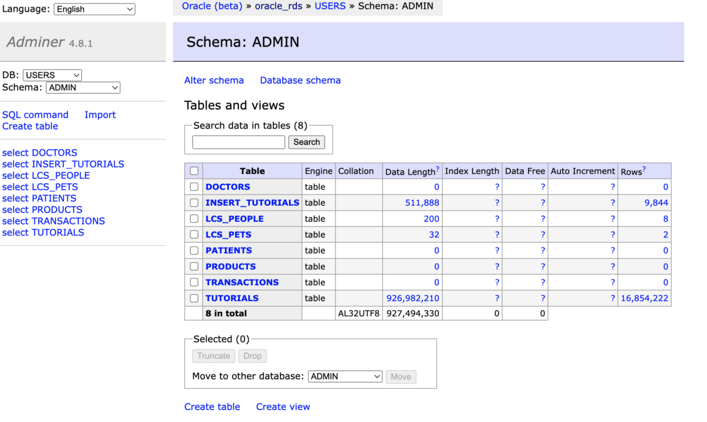The image size is (707, 422).
Task: Open the Language dropdown
Action: coord(94,9)
